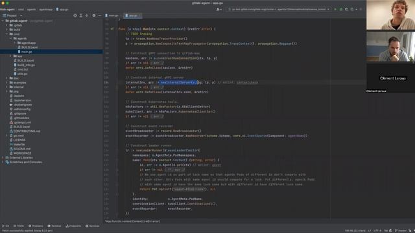Open the Terminal tool window
This screenshot has height=233, width=415.
coord(54,226)
